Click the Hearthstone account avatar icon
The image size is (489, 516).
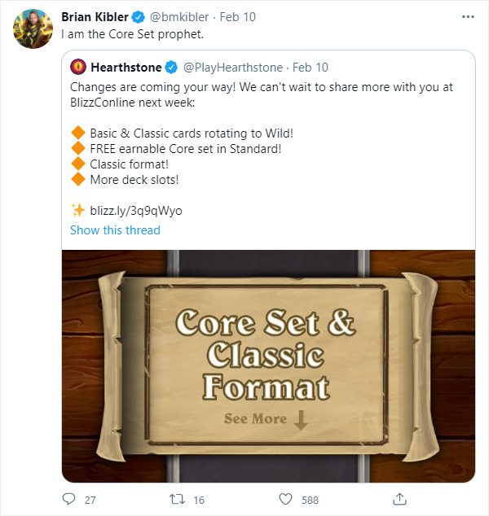79,67
